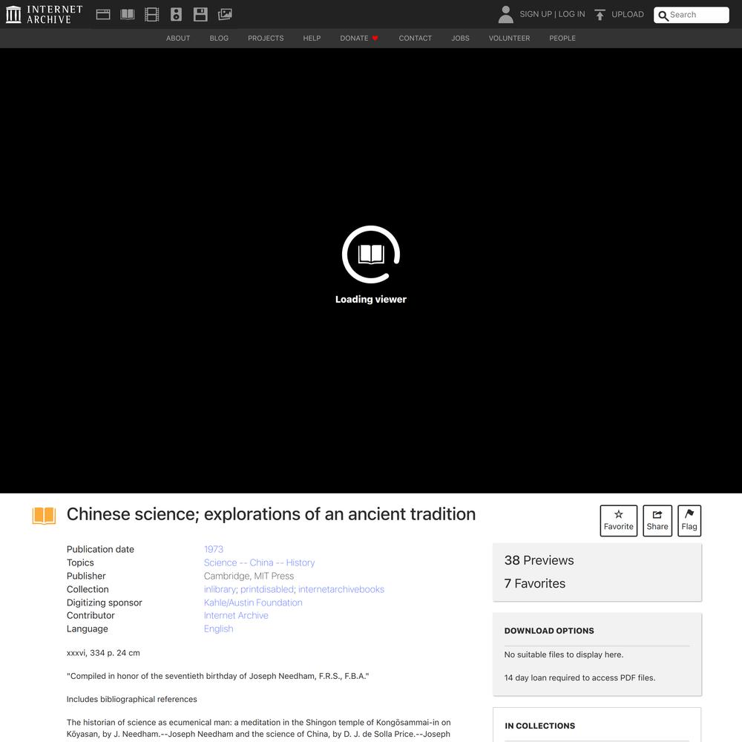Image resolution: width=742 pixels, height=742 pixels.
Task: Click the 'xxxvi, 334 p. 24 cm' text
Action: (x=103, y=652)
